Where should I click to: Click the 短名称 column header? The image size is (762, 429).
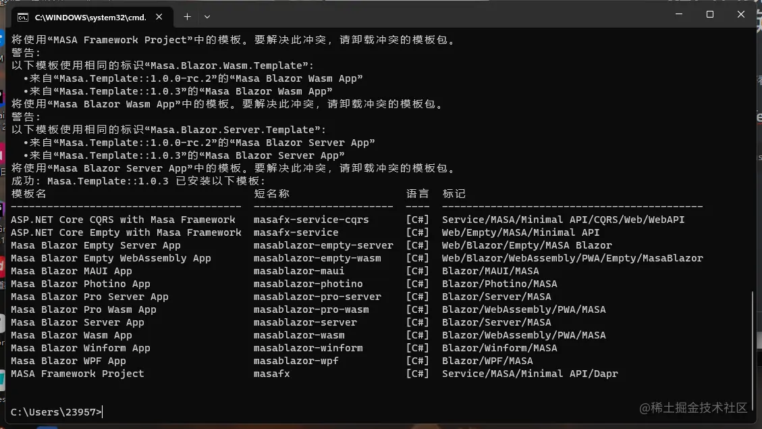pyautogui.click(x=271, y=194)
